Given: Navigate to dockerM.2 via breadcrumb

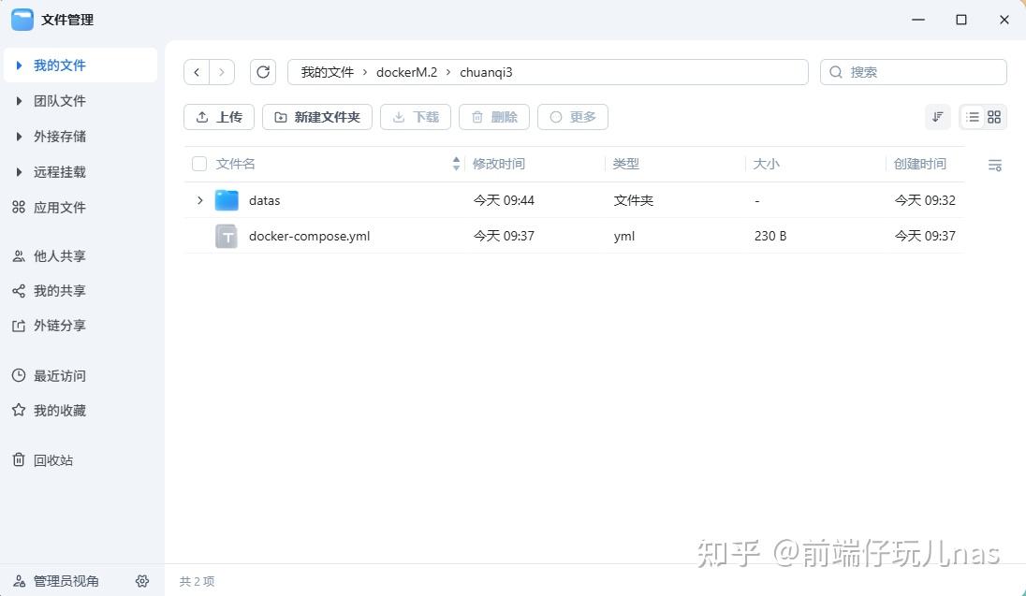Looking at the screenshot, I should [406, 72].
